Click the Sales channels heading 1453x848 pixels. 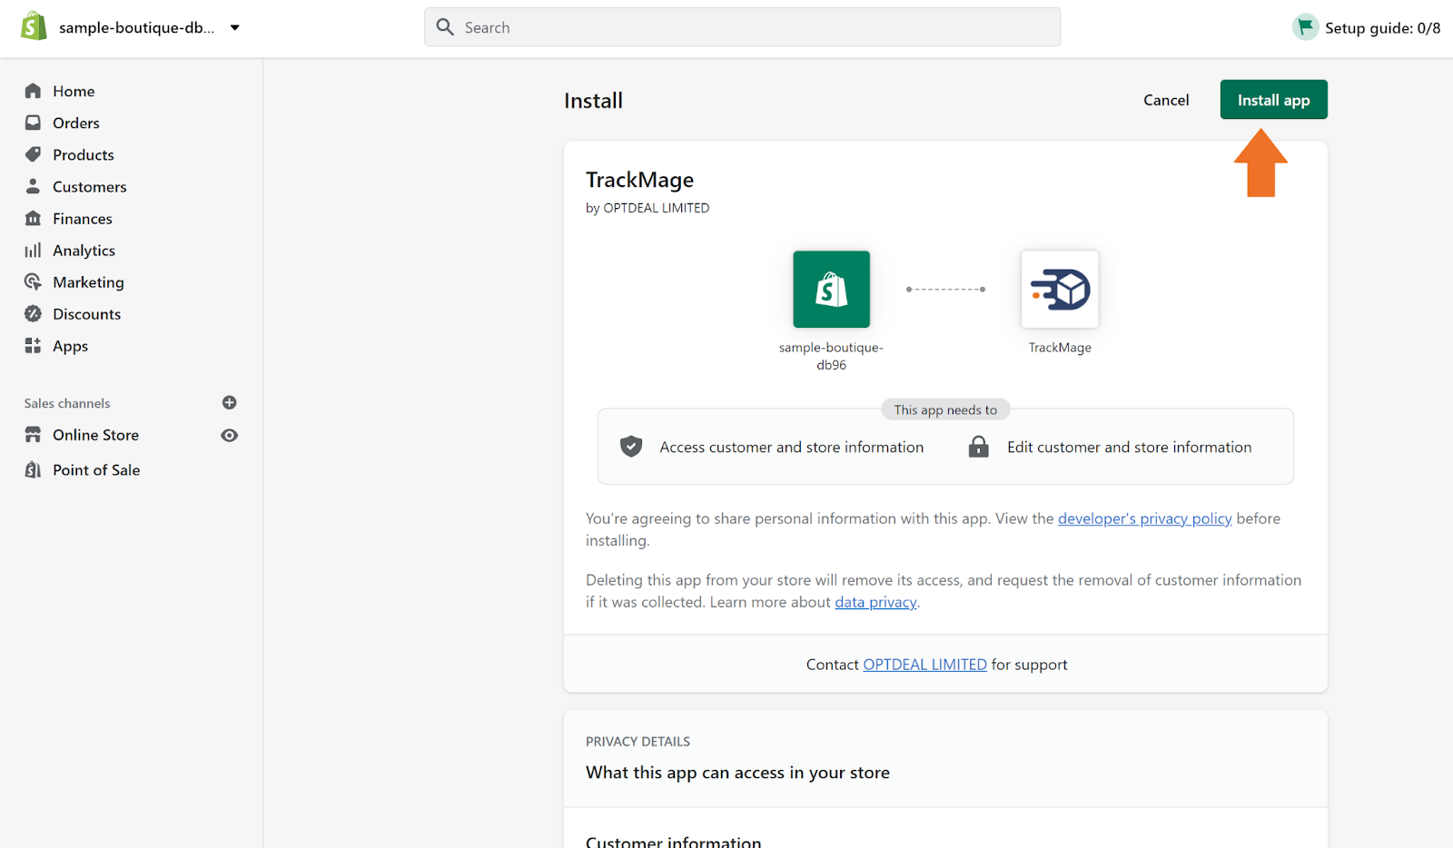[x=67, y=403]
